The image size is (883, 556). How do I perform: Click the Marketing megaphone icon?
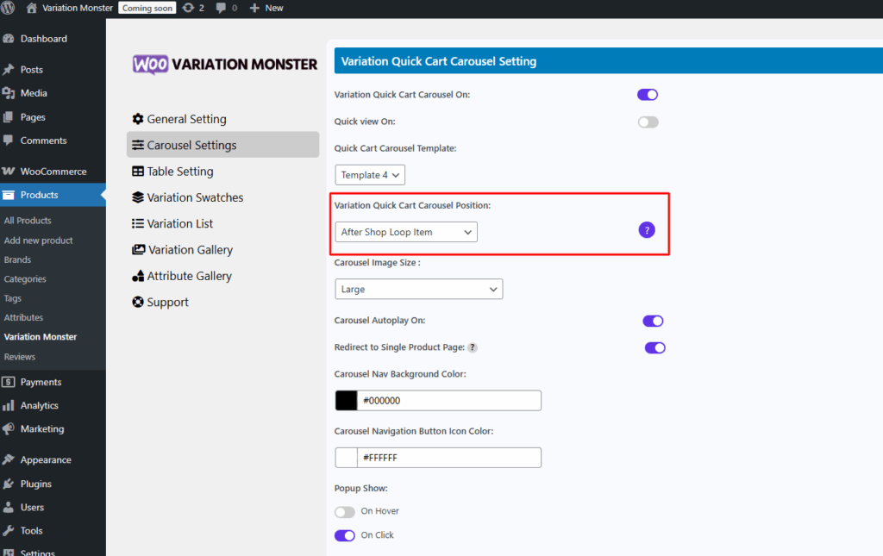[x=9, y=428]
